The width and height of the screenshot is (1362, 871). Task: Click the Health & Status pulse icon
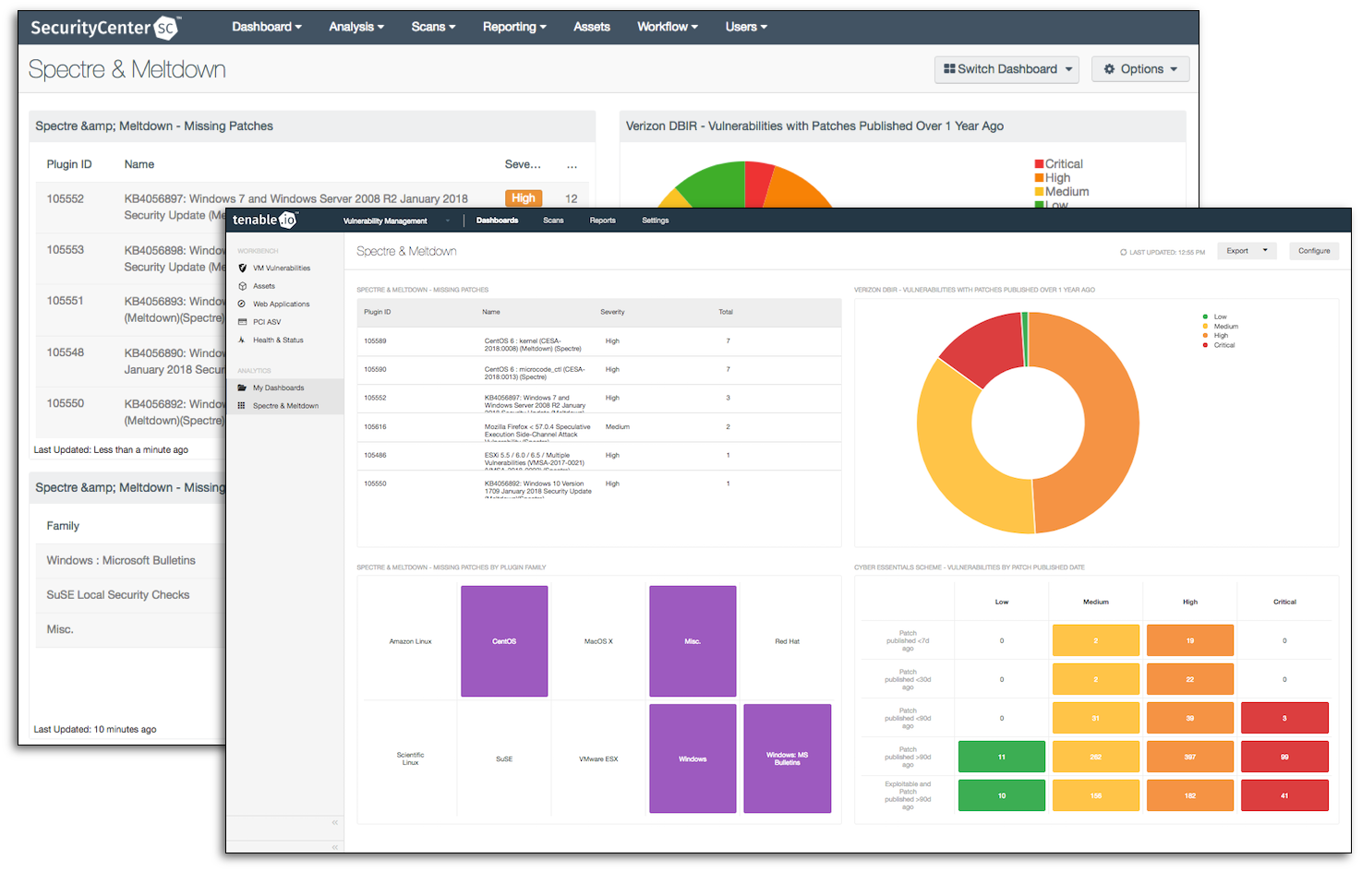click(243, 340)
